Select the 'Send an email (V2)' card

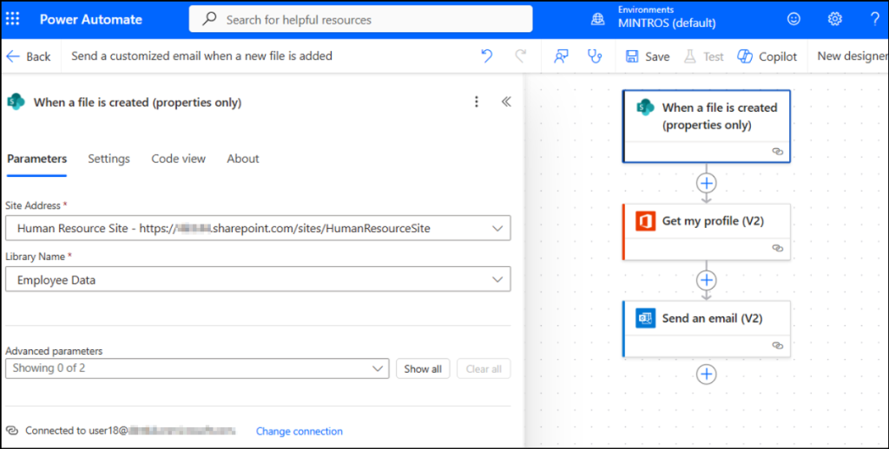[x=707, y=329]
